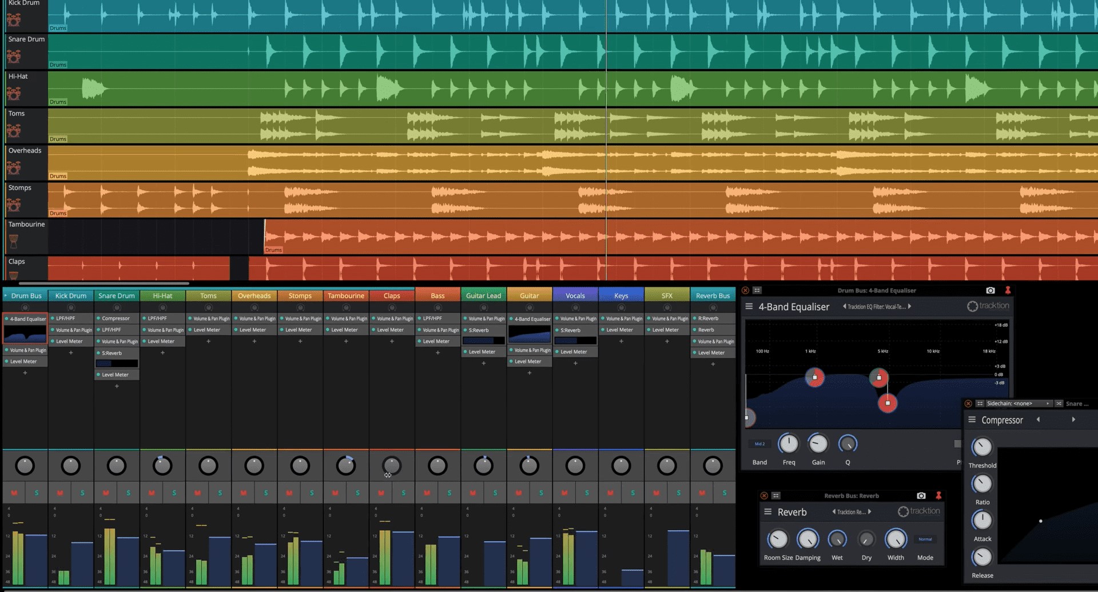Open the Normal mode selector on the Reverb
The image size is (1098, 592).
[x=925, y=538]
